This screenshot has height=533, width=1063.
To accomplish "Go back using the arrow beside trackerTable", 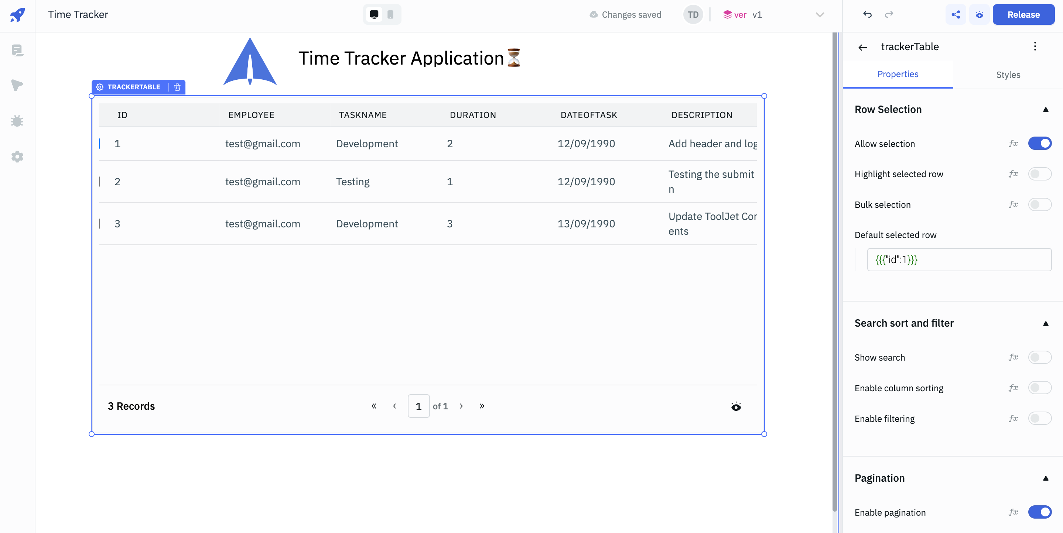I will (862, 48).
